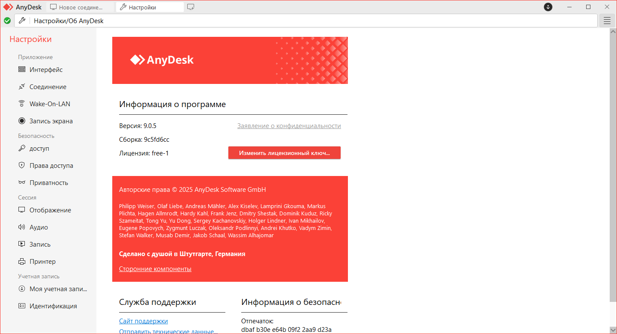Click the Приватность glasses icon
This screenshot has width=617, height=334.
[x=22, y=183]
